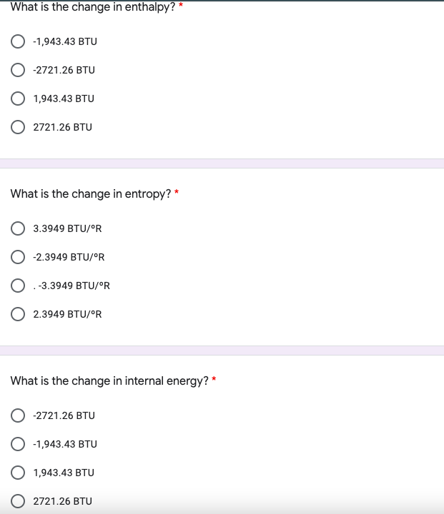Click the 'What is the change in internal energy?' heading
Image resolution: width=444 pixels, height=514 pixels.
(109, 381)
